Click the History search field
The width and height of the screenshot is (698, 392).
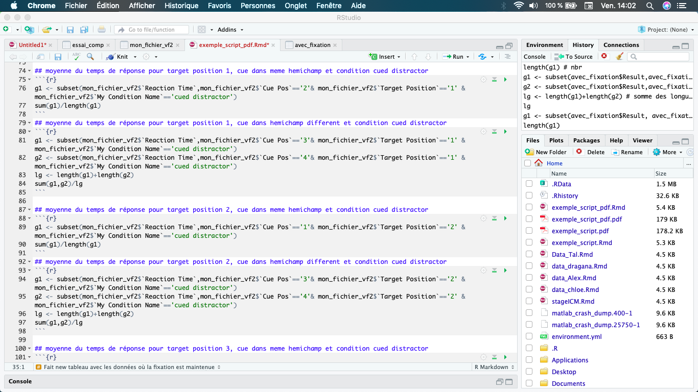click(x=659, y=57)
